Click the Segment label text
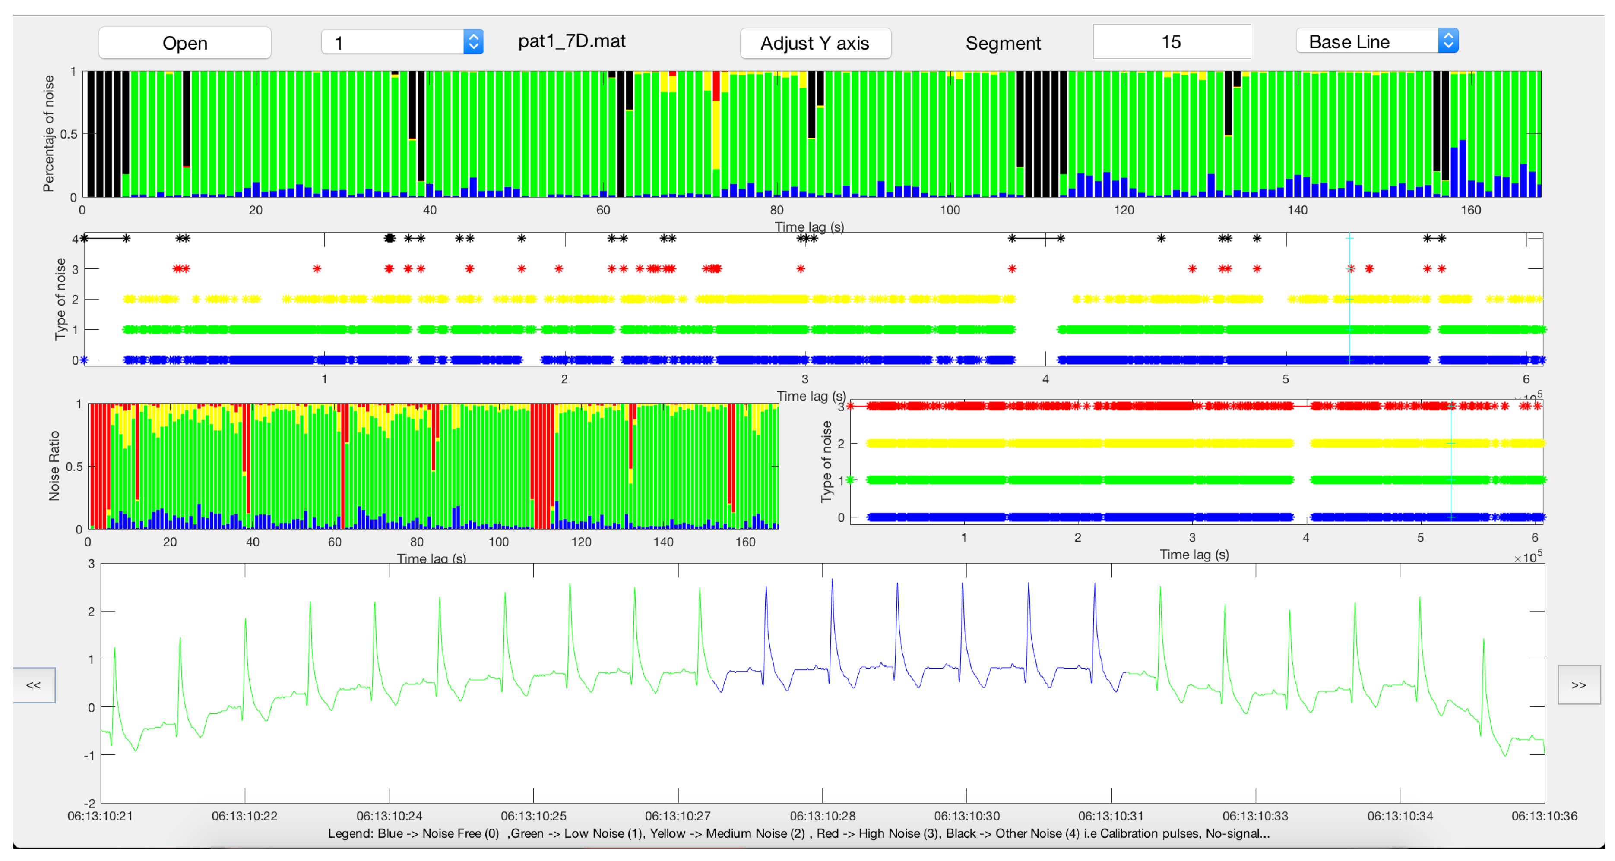 click(x=1003, y=43)
